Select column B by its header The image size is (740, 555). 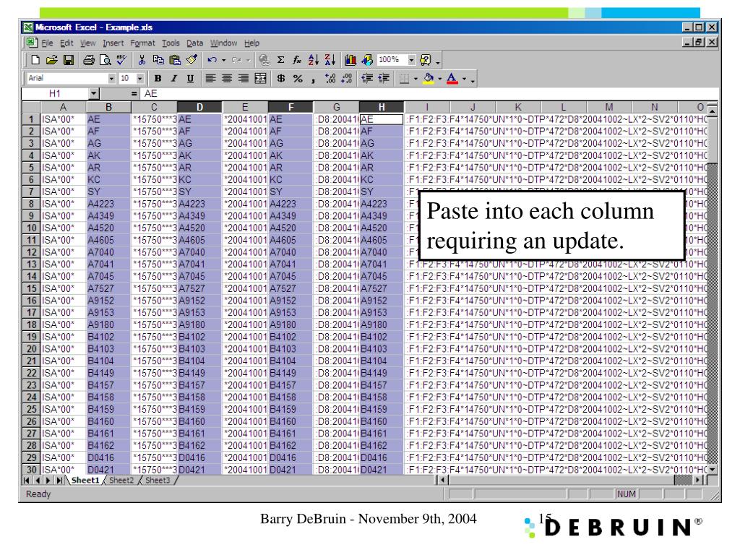click(x=108, y=107)
